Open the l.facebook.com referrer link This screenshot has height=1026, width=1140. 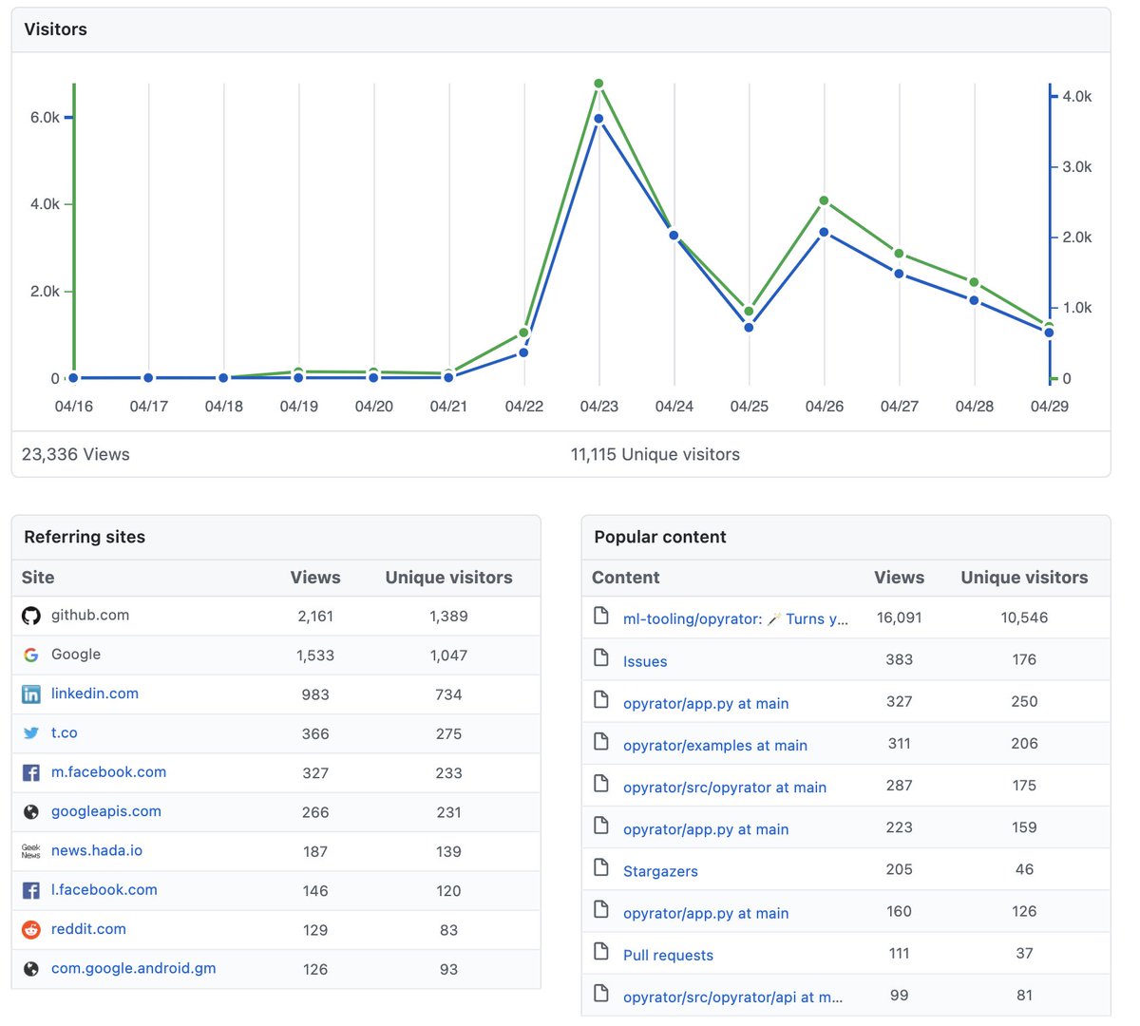[x=104, y=890]
